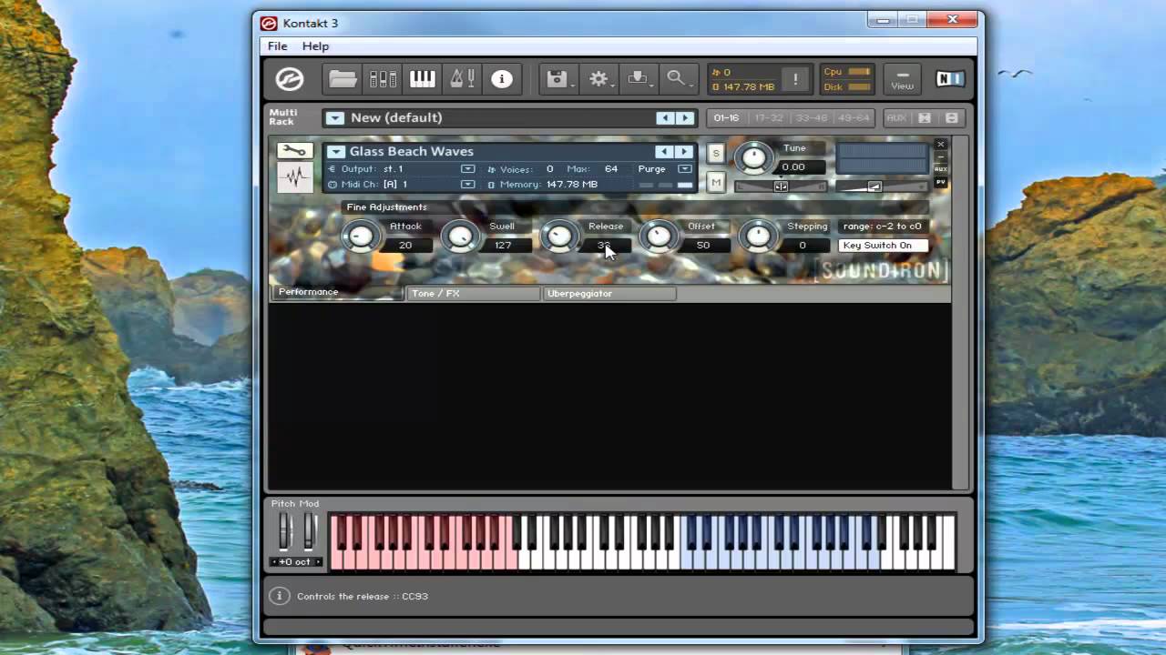Image resolution: width=1166 pixels, height=655 pixels.
Task: Click the mod wheel
Action: coord(309,531)
